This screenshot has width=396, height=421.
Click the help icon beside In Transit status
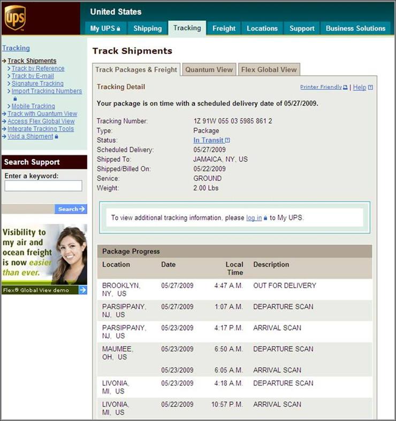pos(227,140)
